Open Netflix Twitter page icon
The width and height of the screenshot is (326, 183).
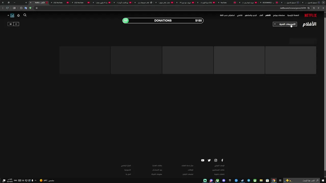click(209, 160)
